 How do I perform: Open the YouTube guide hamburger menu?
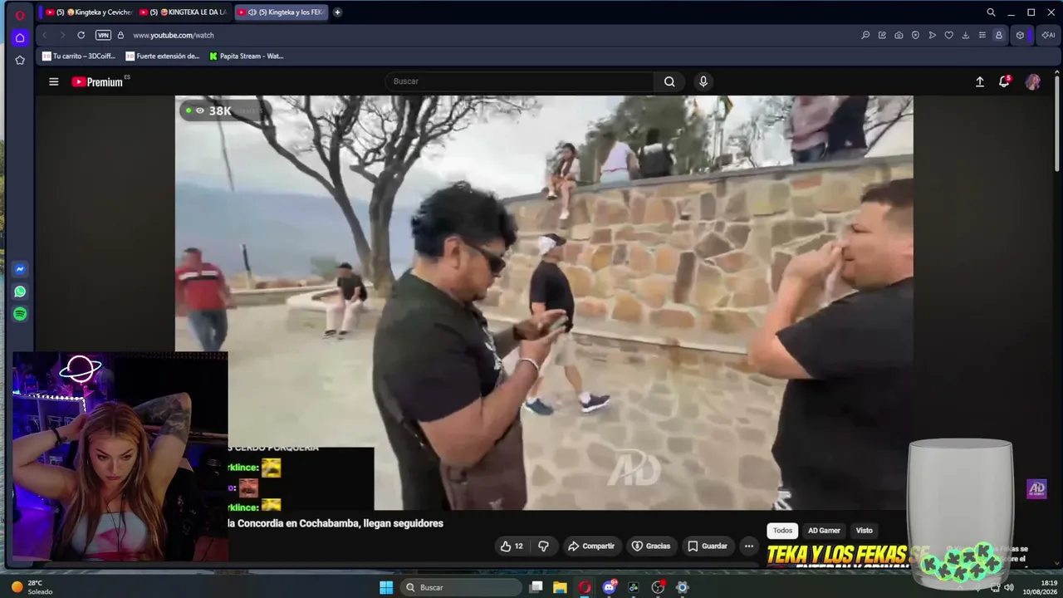[54, 81]
